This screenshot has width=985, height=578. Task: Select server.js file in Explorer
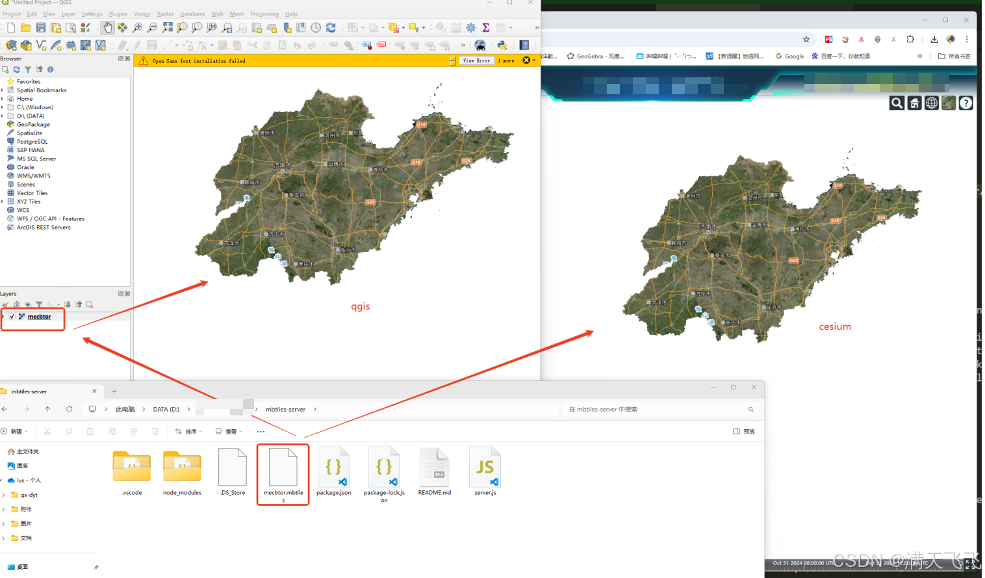tap(485, 471)
